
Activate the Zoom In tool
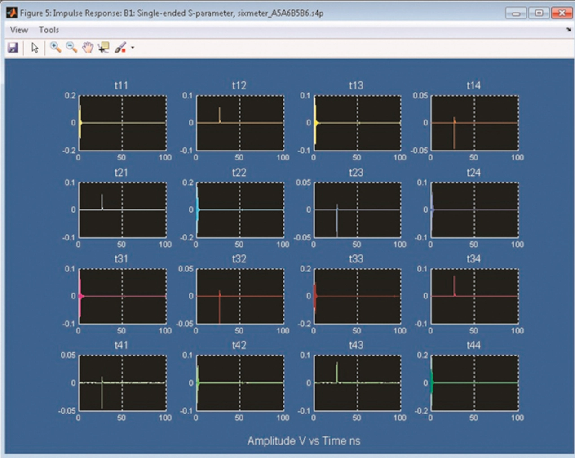(x=55, y=47)
